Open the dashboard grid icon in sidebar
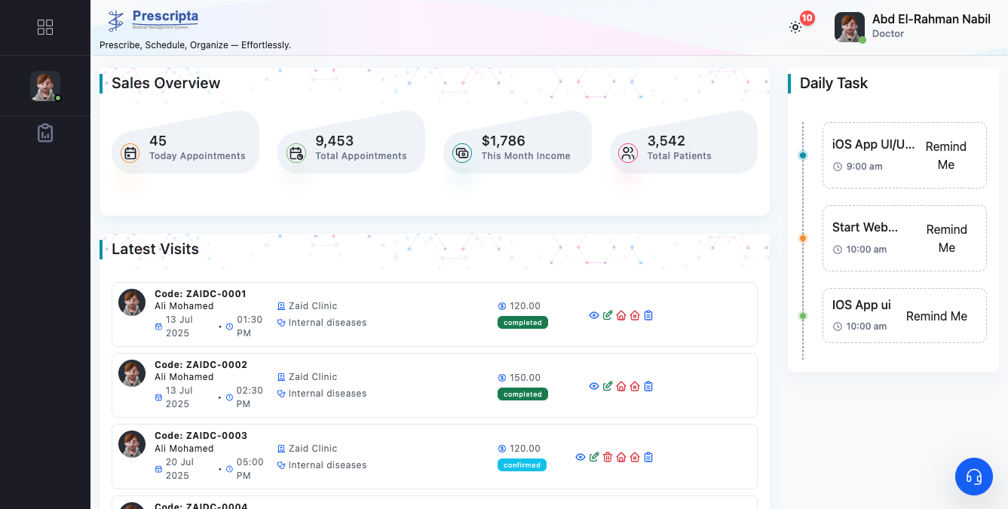1008x509 pixels. 45,27
